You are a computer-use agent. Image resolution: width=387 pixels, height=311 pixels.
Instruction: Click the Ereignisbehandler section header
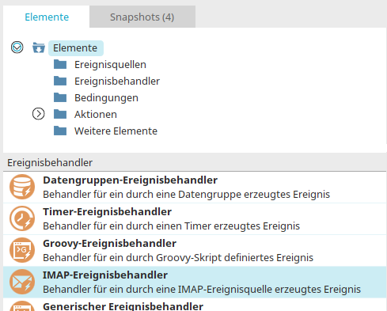pos(50,163)
